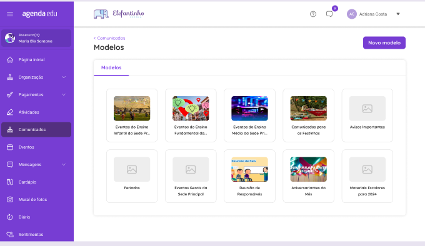Click the Adriana Costa user name

373,14
